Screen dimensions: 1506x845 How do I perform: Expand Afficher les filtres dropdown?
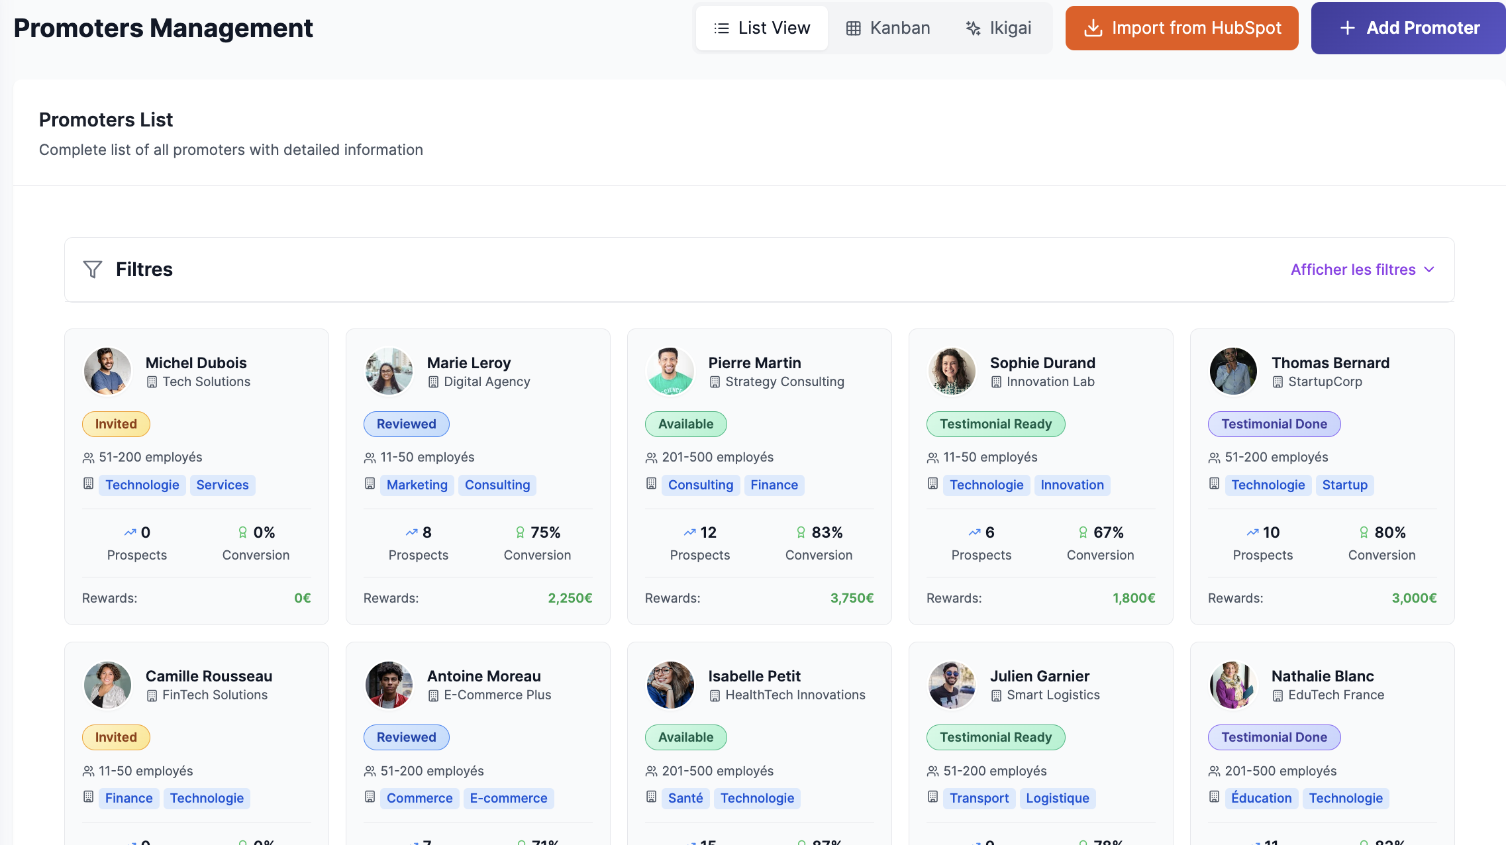click(x=1363, y=270)
